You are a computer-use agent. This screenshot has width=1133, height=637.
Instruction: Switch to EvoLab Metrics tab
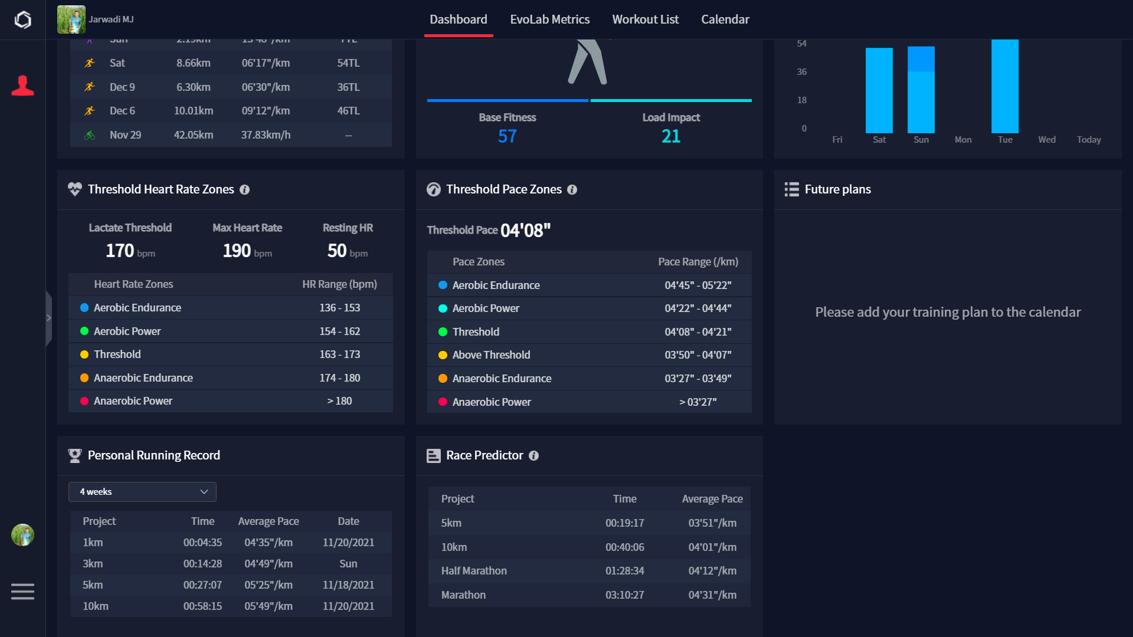pos(549,19)
